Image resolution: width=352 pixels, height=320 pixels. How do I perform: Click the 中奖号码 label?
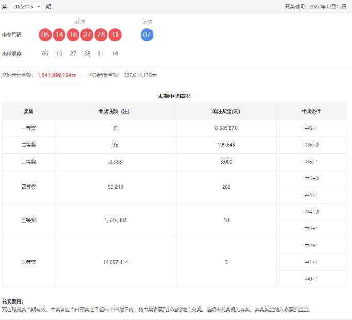click(x=12, y=35)
